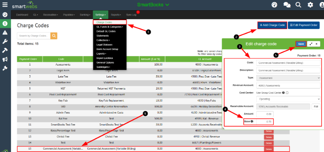
Task: Open the SmartBooks module dropdown
Action: click(x=153, y=5)
